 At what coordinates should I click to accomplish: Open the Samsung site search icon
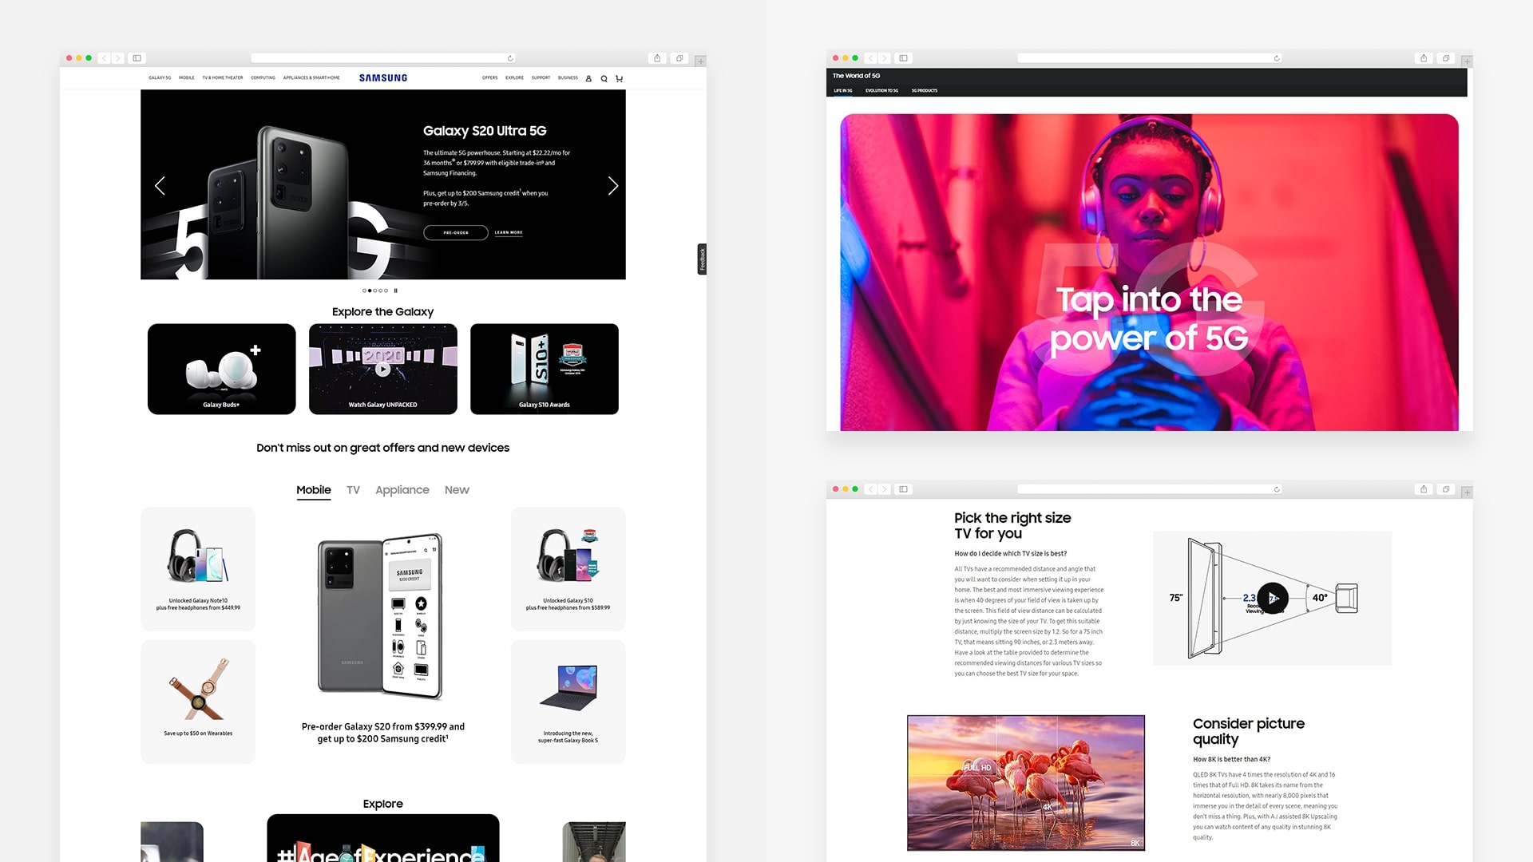point(604,78)
